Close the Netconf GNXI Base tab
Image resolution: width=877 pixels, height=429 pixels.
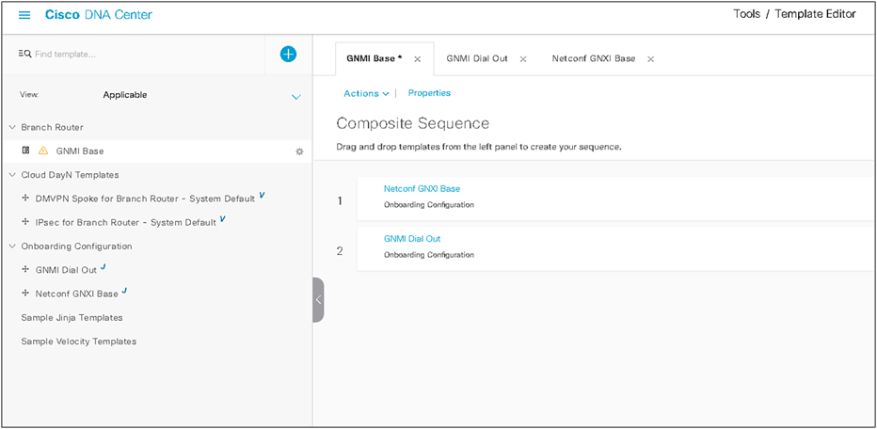coord(650,59)
